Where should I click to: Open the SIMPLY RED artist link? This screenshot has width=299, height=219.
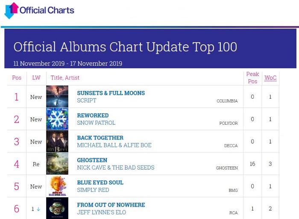(x=93, y=190)
